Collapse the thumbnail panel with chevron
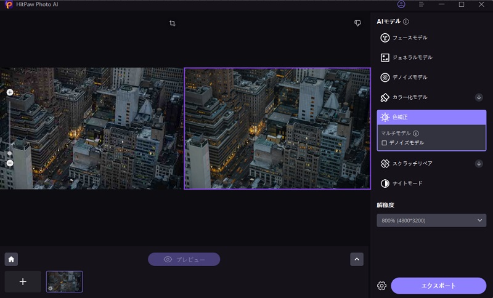 pos(357,259)
